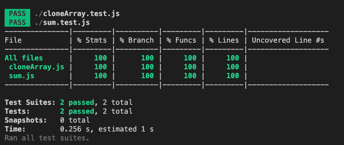The width and height of the screenshot is (344, 145).
Task: Click sum.js % Lines value 100
Action: tap(232, 76)
